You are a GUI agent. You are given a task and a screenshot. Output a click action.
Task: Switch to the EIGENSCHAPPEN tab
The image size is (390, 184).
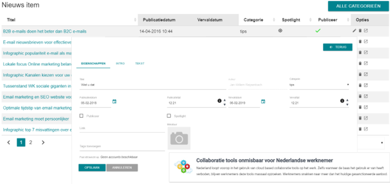tap(93, 64)
